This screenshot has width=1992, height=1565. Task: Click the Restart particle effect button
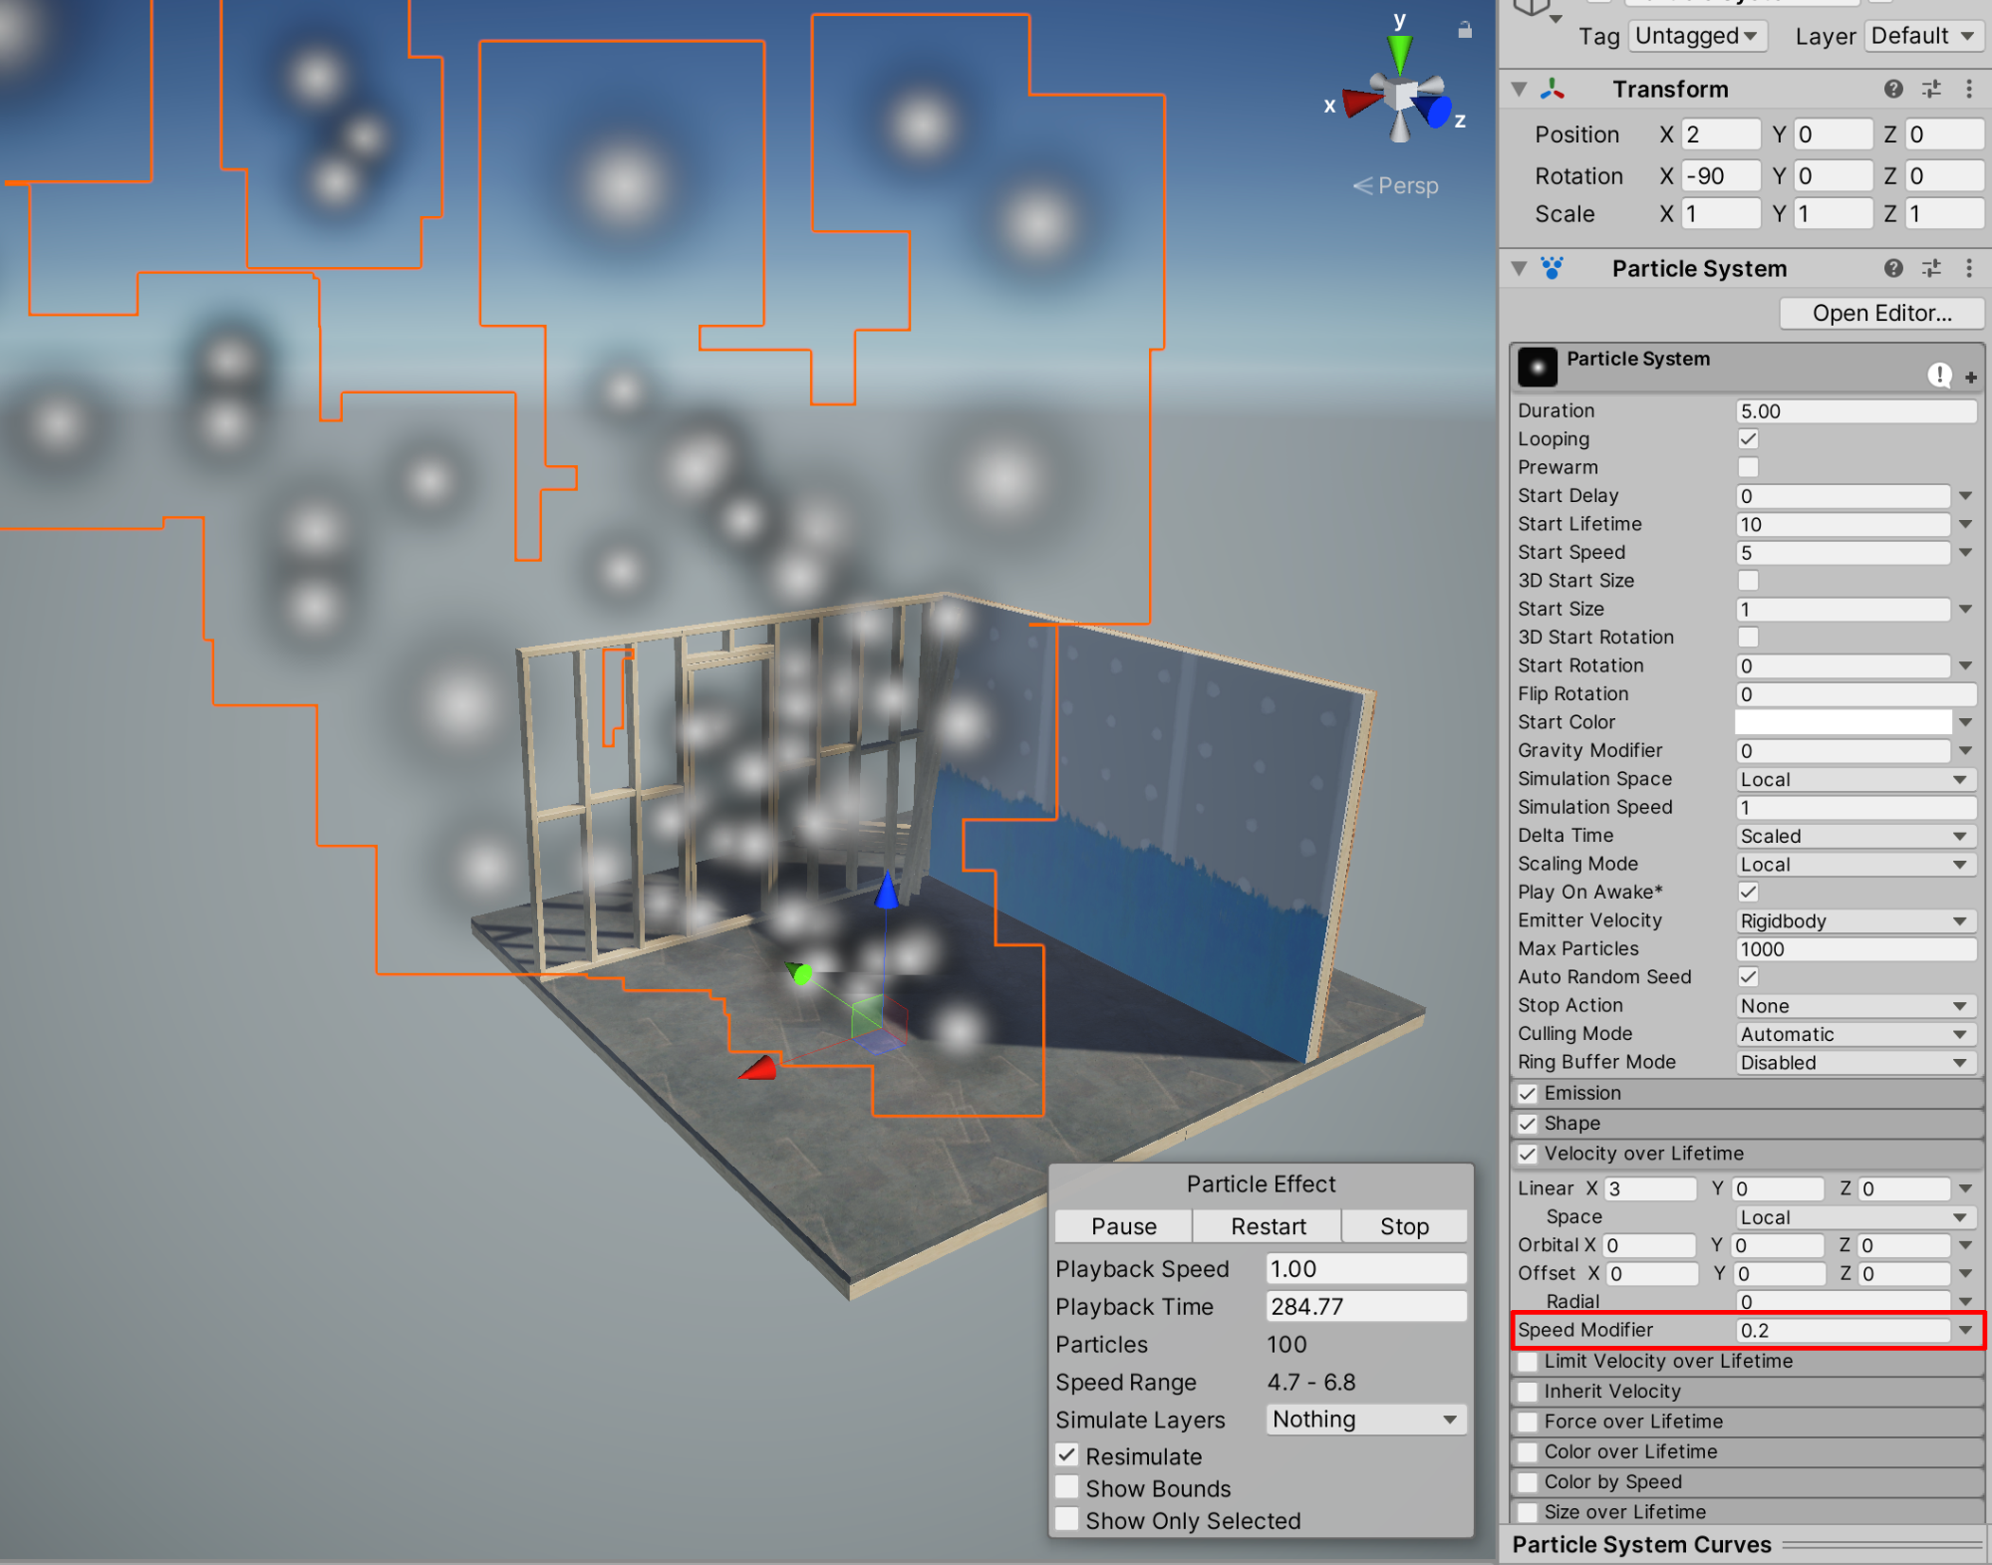1268,1226
